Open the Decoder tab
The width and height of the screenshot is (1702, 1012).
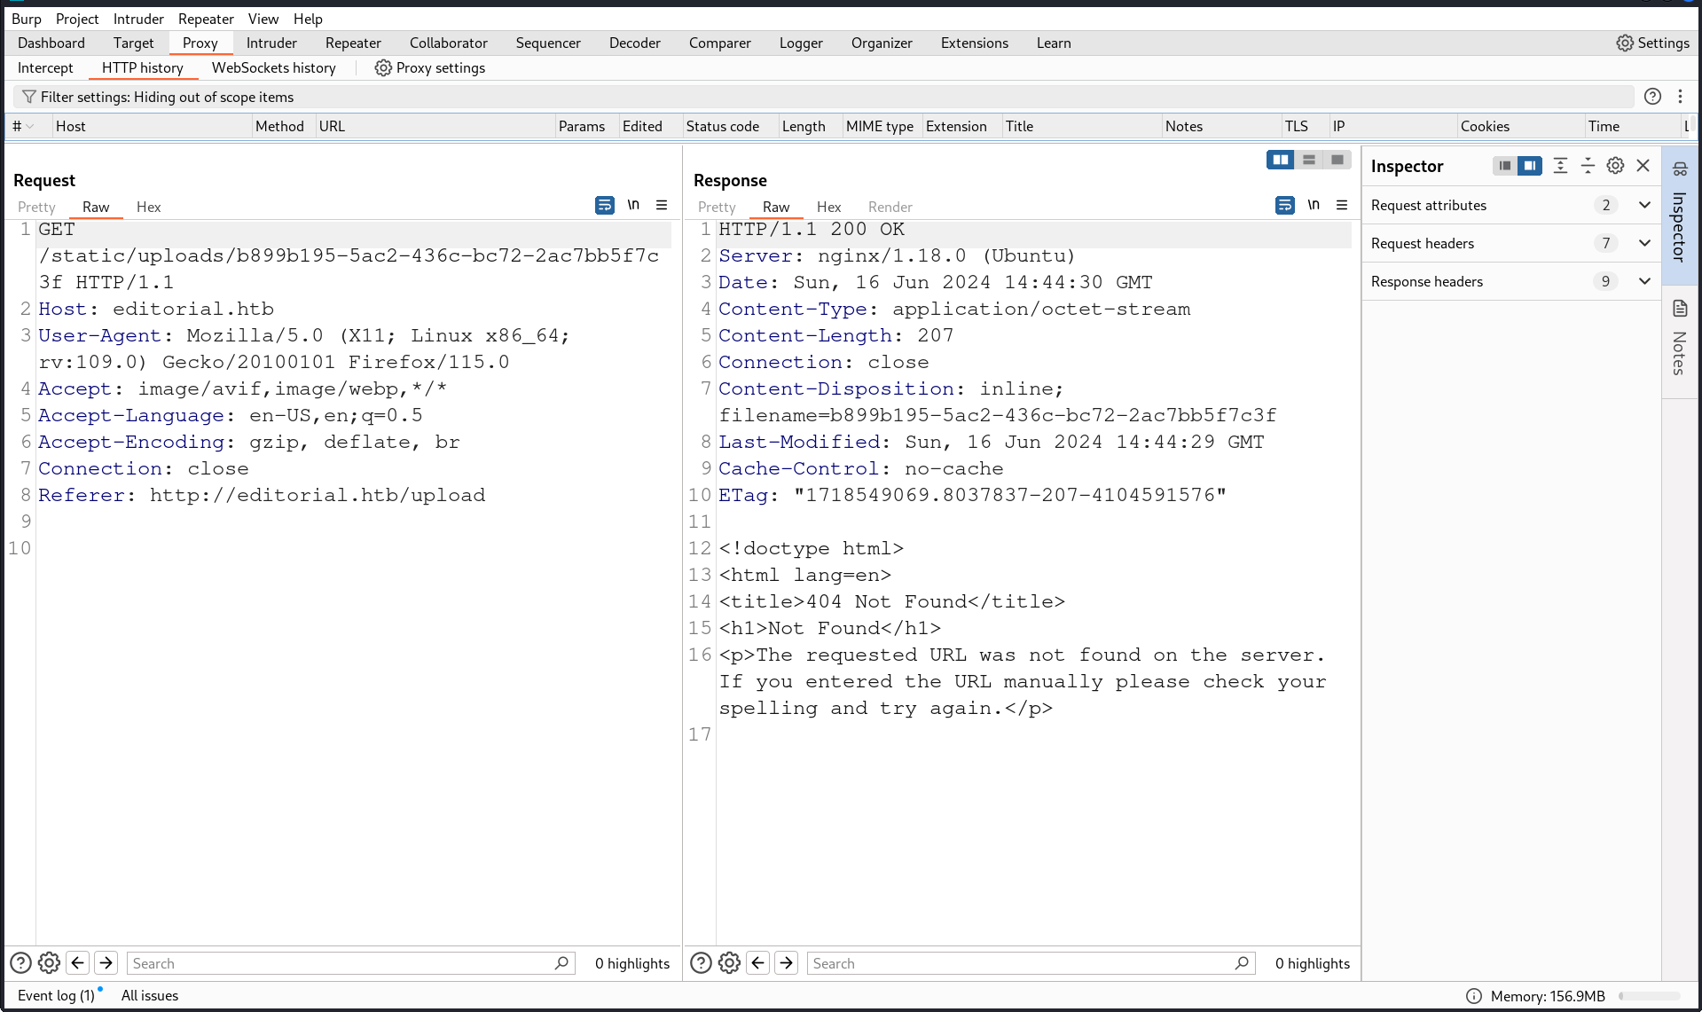(635, 43)
